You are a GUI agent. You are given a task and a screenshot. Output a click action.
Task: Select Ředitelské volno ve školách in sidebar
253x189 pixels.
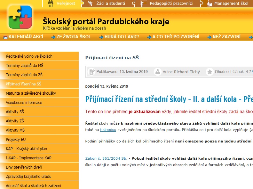(x=39, y=56)
